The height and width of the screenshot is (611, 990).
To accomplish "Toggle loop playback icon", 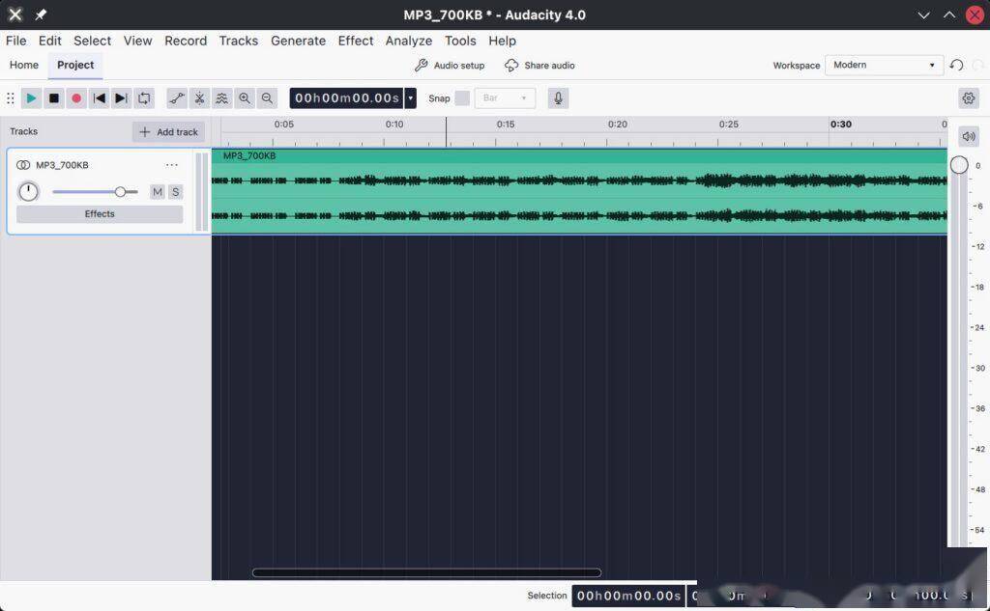I will (x=145, y=98).
